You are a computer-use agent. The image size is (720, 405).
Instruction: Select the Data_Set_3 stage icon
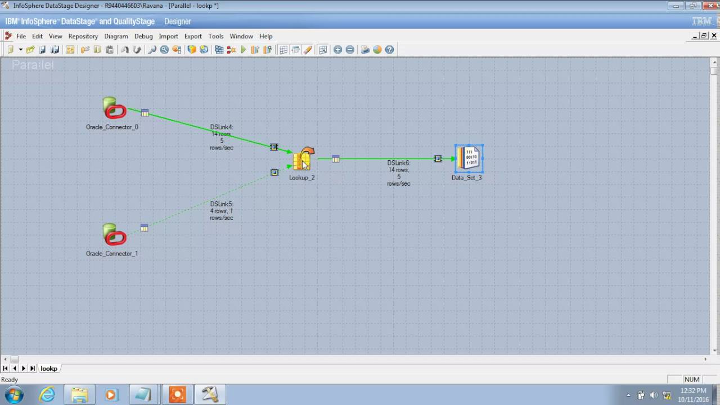tap(469, 158)
